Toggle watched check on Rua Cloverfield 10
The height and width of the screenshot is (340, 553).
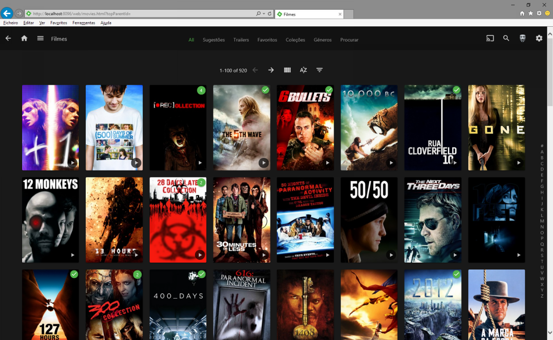point(456,90)
